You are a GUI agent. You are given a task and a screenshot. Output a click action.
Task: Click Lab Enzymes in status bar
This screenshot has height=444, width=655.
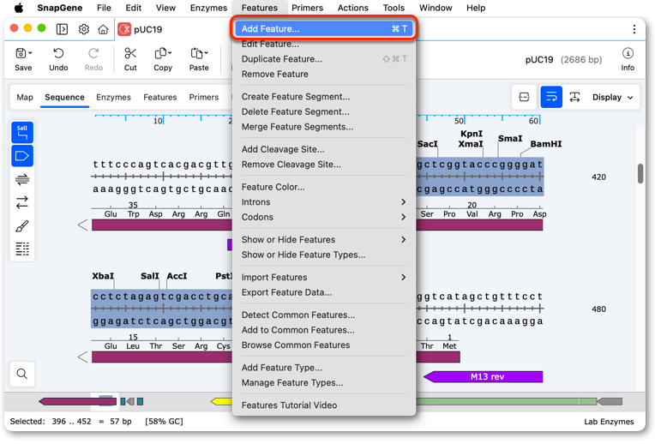[609, 422]
